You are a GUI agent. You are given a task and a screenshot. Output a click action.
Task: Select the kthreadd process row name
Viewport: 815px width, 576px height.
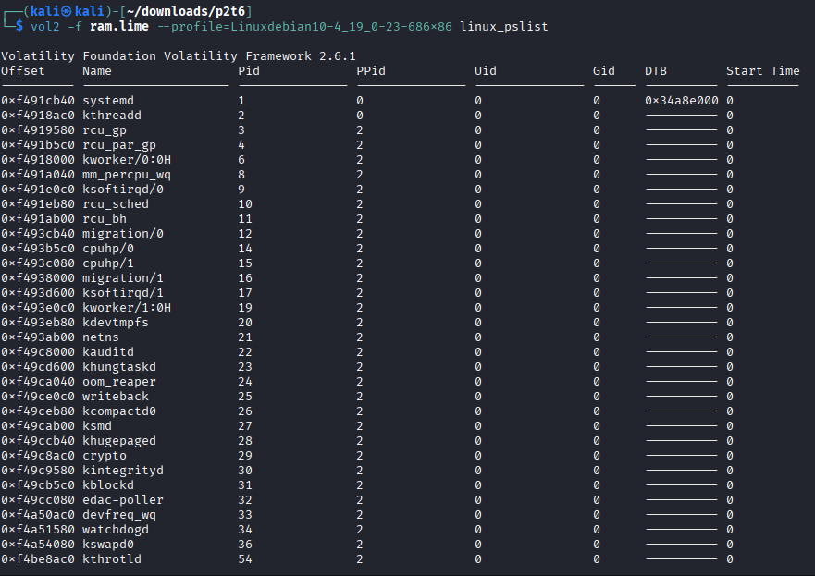tap(112, 116)
